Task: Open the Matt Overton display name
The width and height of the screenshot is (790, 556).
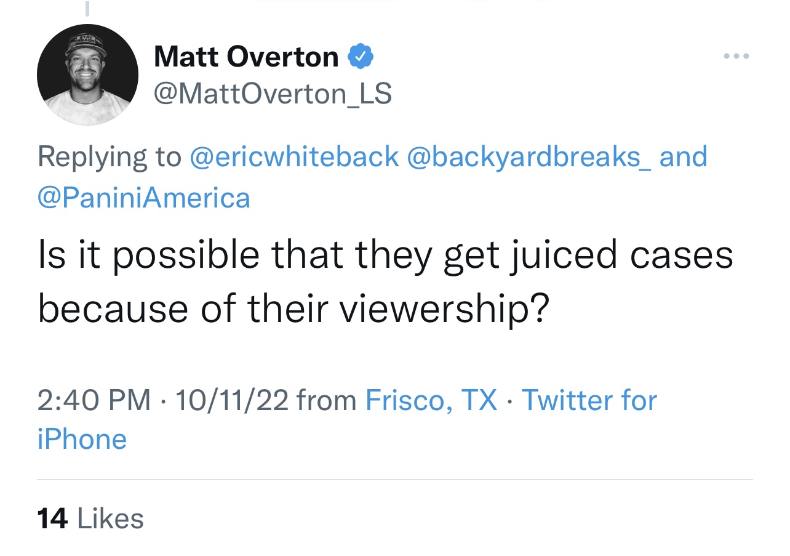Action: point(246,57)
